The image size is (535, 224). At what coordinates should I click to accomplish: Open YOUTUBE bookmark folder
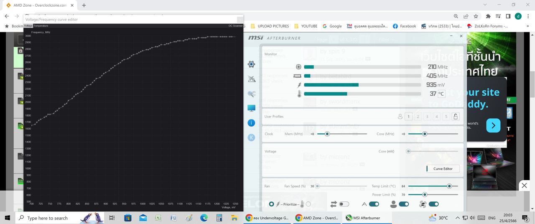click(x=306, y=26)
